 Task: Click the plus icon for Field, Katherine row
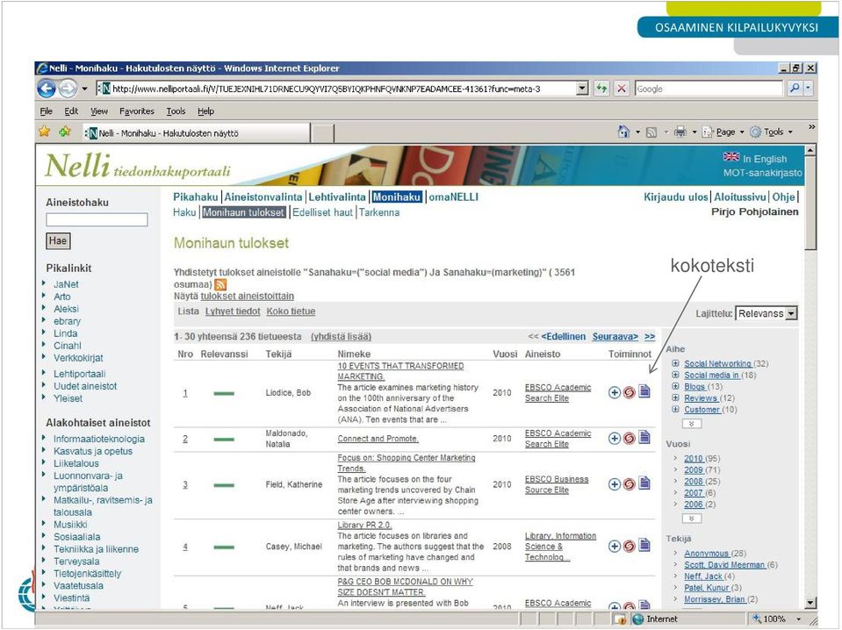tap(615, 484)
